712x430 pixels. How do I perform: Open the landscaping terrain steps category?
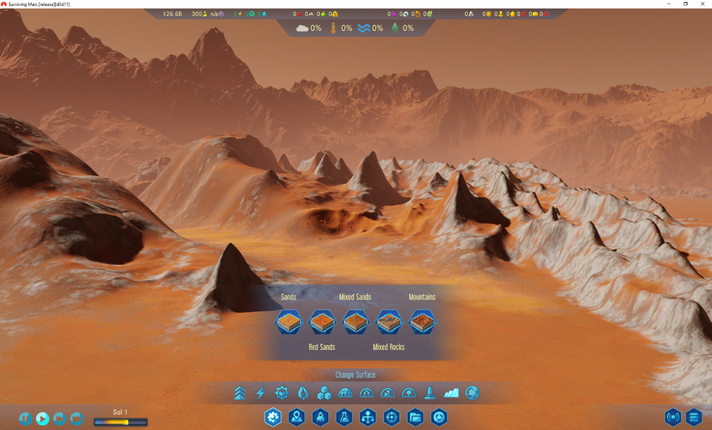[x=451, y=393]
